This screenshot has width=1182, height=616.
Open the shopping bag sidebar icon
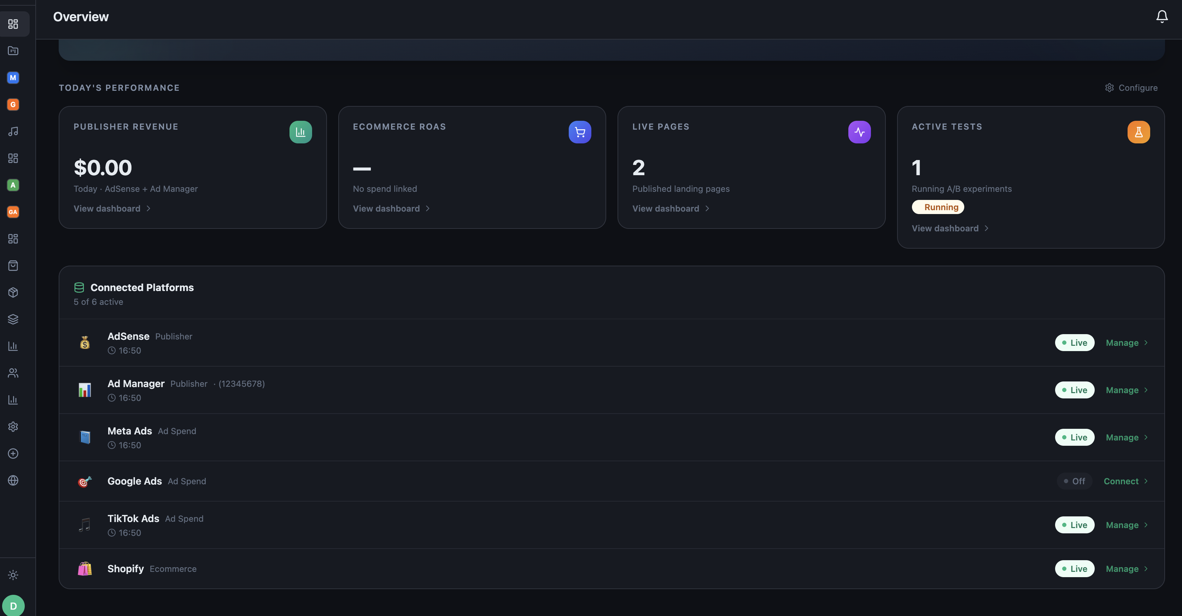click(13, 266)
